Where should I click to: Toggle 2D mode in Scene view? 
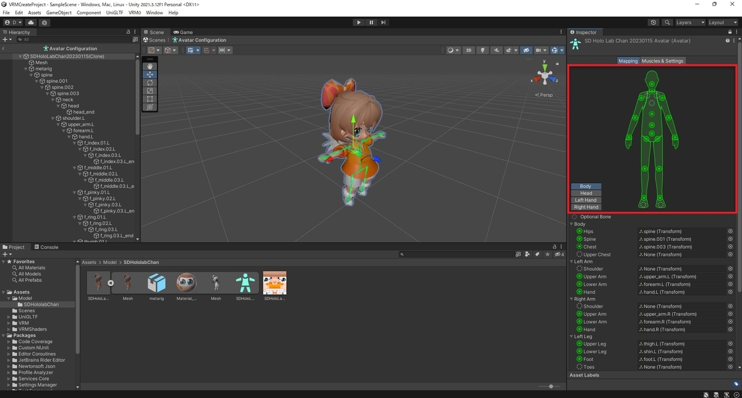tap(469, 50)
